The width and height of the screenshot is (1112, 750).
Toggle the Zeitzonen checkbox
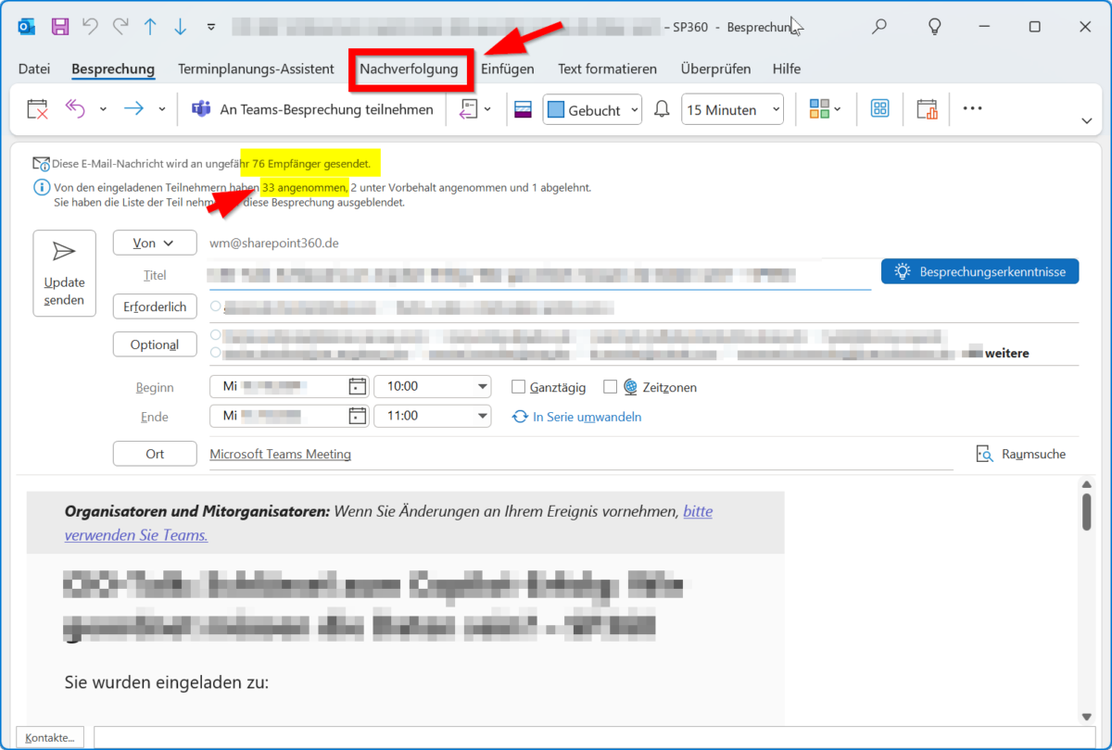pos(610,387)
